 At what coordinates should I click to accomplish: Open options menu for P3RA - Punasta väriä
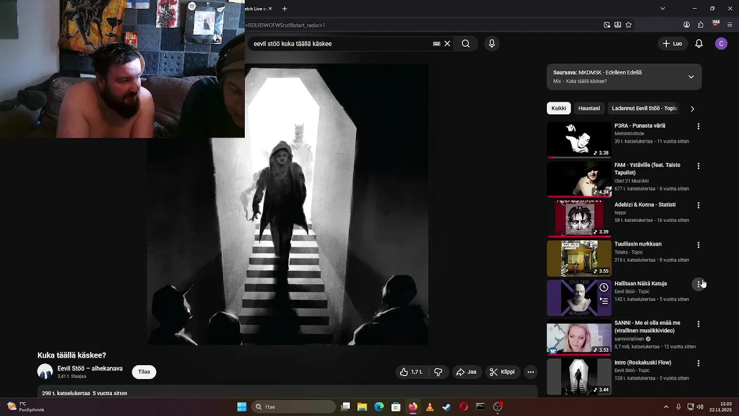[699, 126]
